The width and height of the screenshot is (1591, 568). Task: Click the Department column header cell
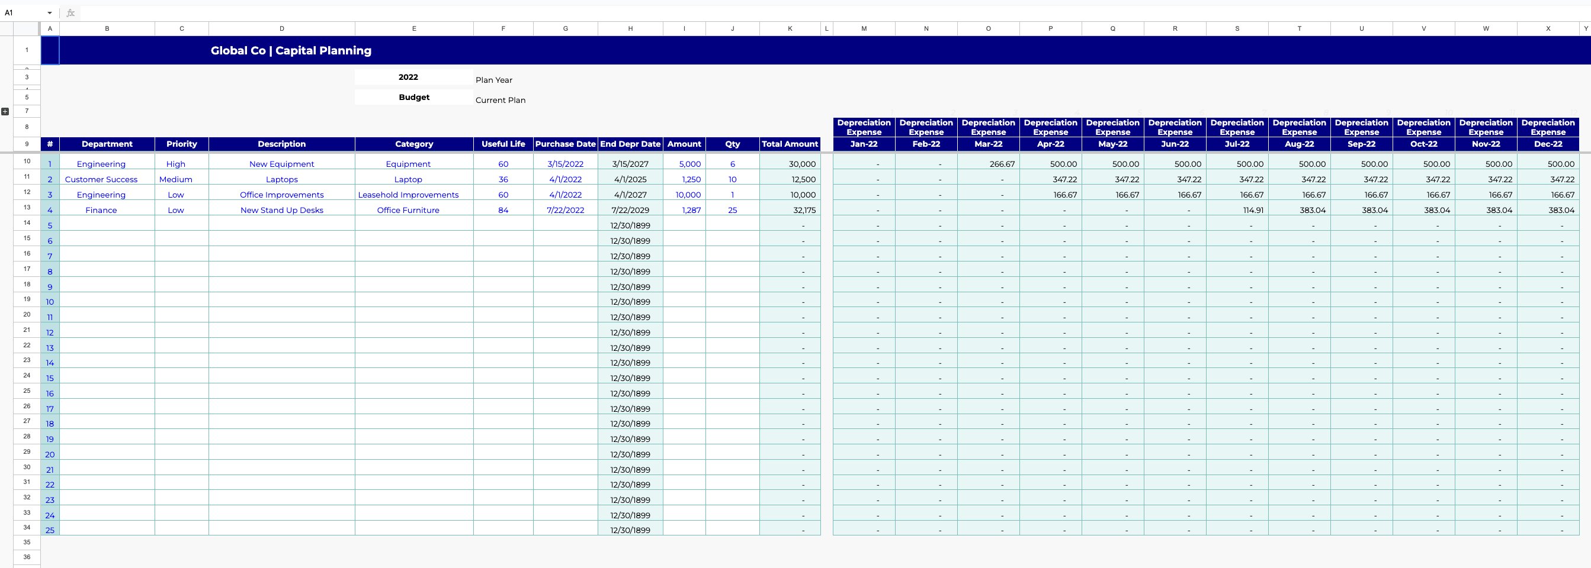107,144
